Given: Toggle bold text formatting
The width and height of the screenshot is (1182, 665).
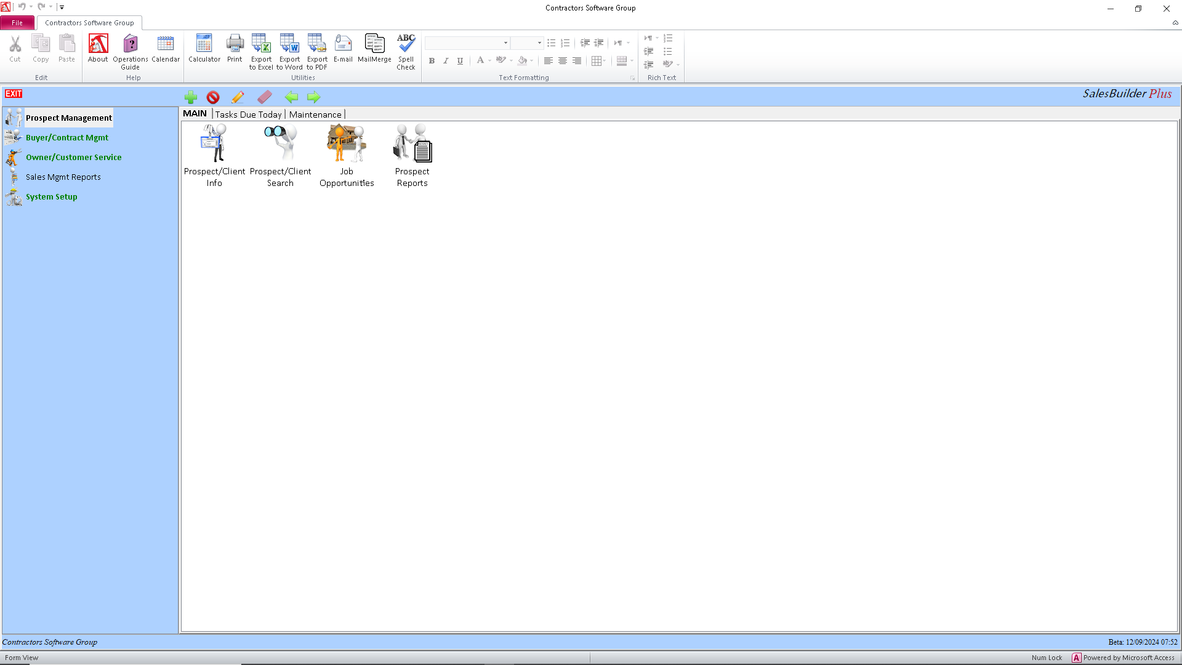Looking at the screenshot, I should [x=432, y=60].
